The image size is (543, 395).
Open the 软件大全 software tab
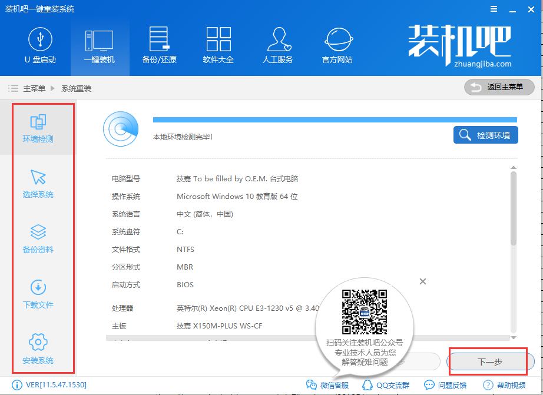218,45
